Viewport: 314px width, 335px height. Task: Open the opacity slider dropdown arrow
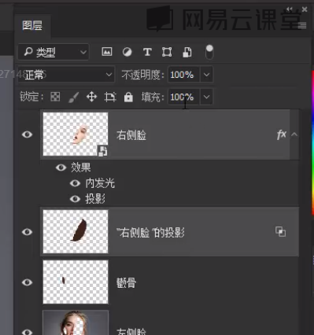tap(206, 75)
